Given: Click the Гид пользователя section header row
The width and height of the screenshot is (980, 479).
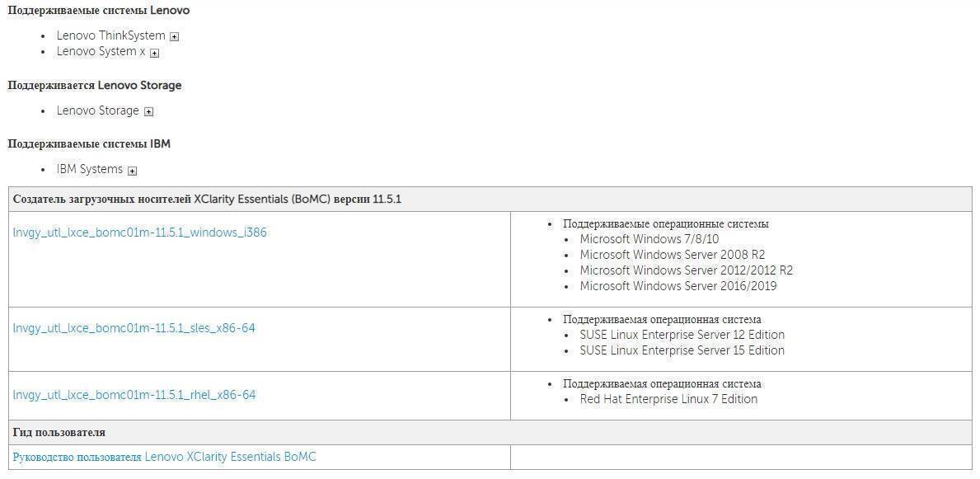Looking at the screenshot, I should pyautogui.click(x=59, y=432).
